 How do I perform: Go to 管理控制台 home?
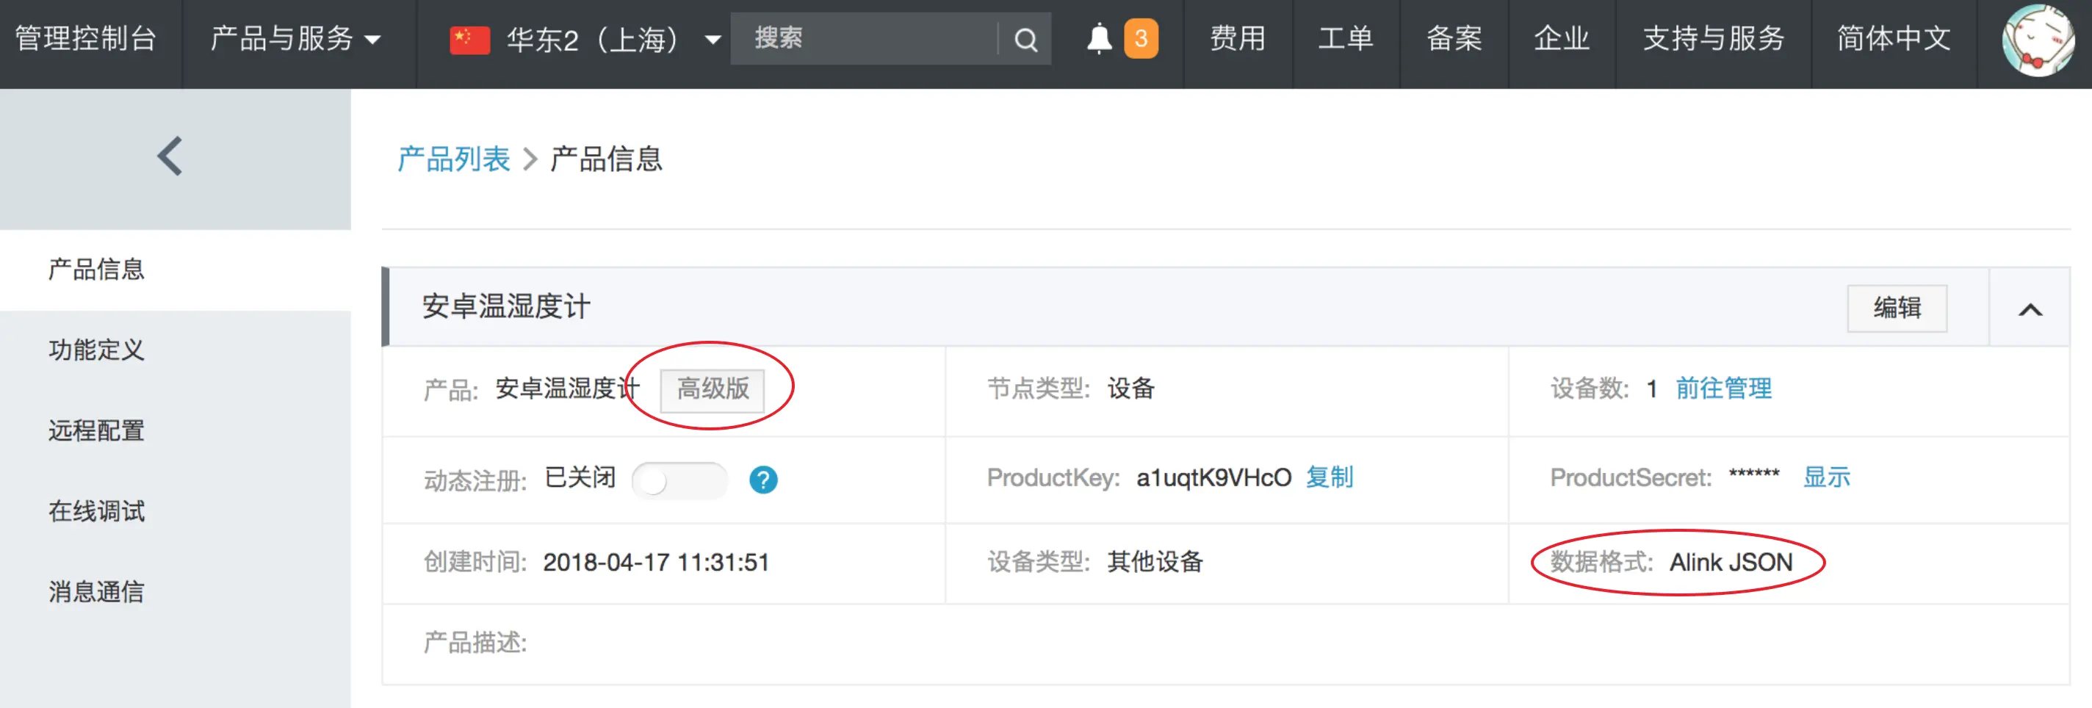pos(86,38)
